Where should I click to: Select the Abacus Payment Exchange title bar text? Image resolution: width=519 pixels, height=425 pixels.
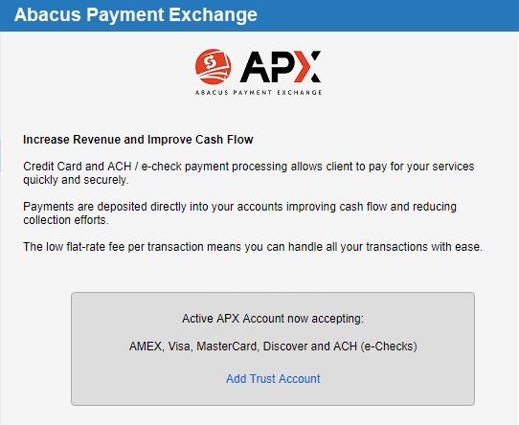[x=136, y=15]
